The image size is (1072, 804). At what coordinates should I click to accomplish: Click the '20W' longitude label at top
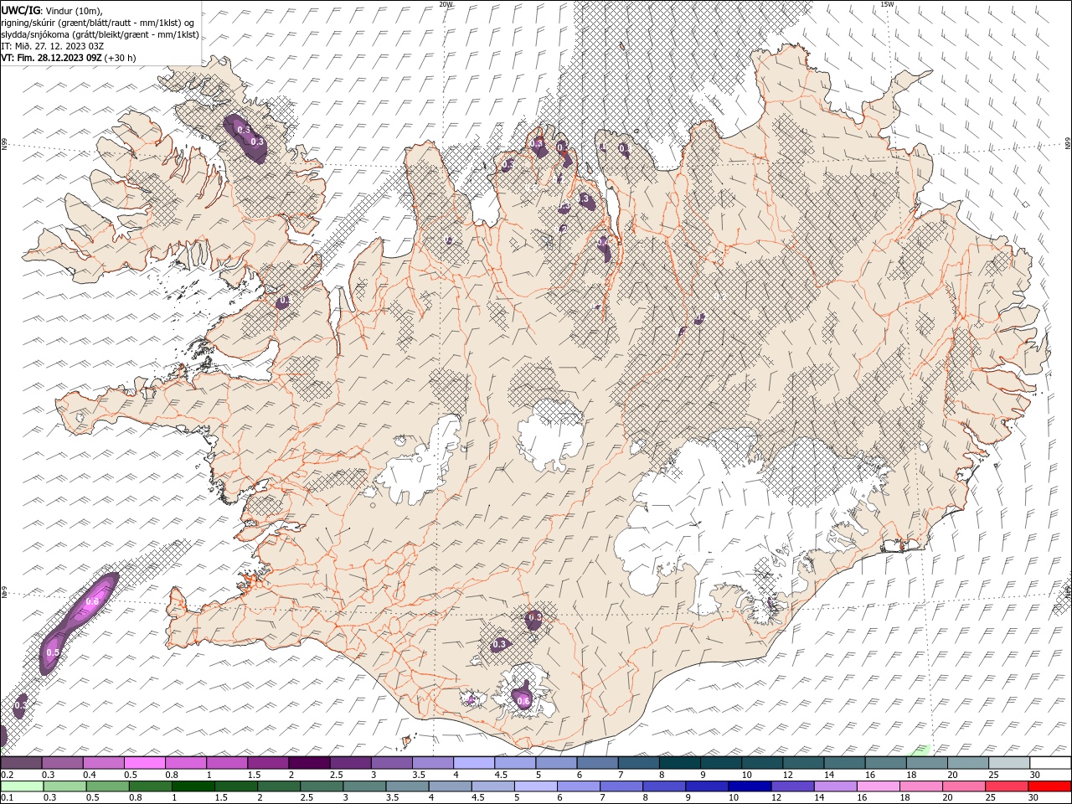(x=446, y=4)
